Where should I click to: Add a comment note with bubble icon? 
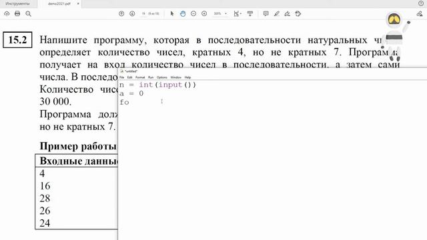(x=266, y=13)
